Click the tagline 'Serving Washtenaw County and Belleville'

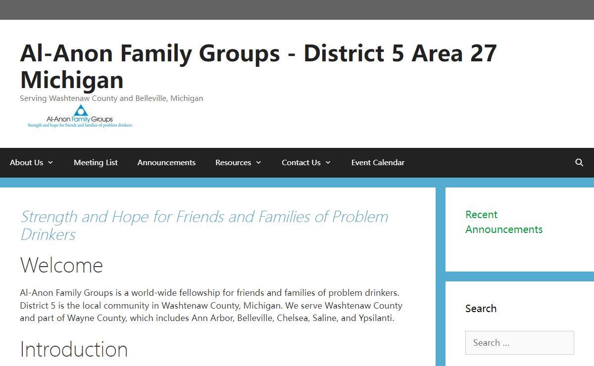point(111,98)
